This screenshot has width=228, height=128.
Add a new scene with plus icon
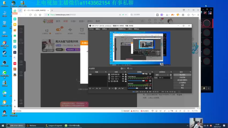[90, 88]
